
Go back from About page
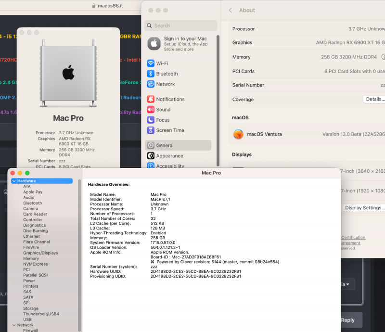click(x=231, y=10)
